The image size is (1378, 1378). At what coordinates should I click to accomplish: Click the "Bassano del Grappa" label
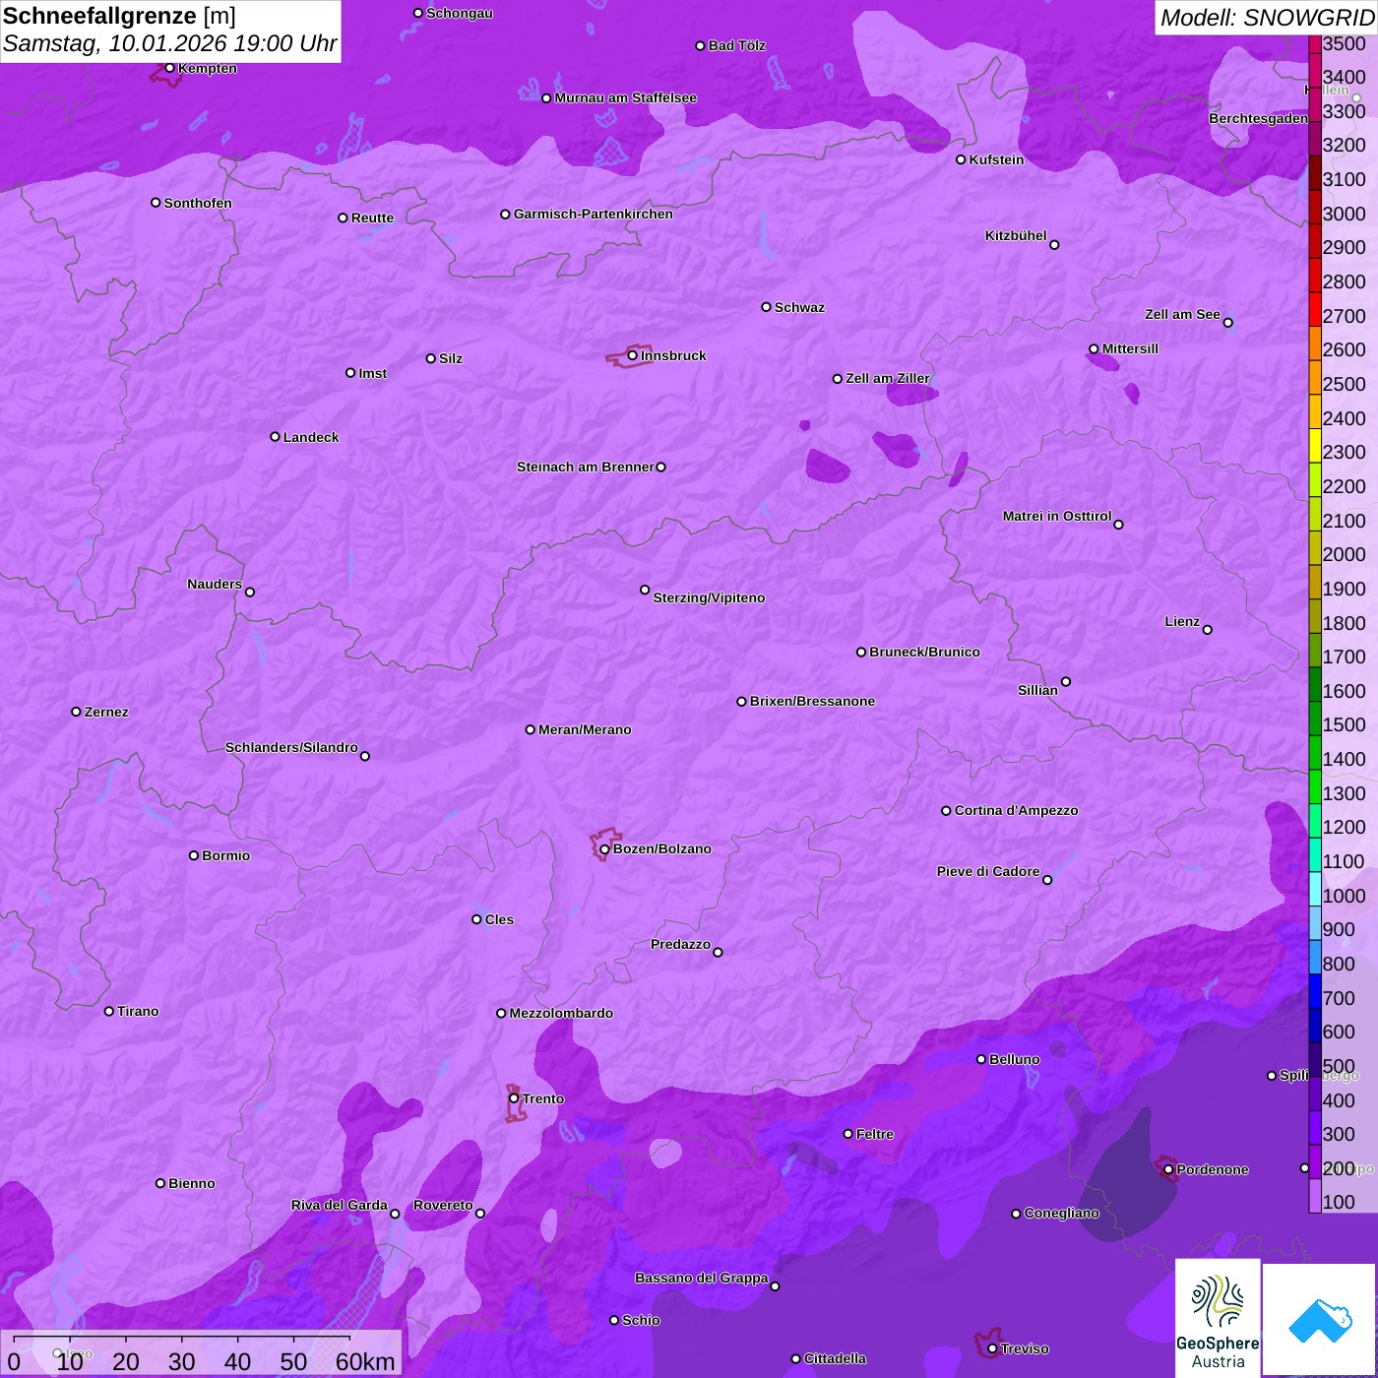click(702, 1278)
